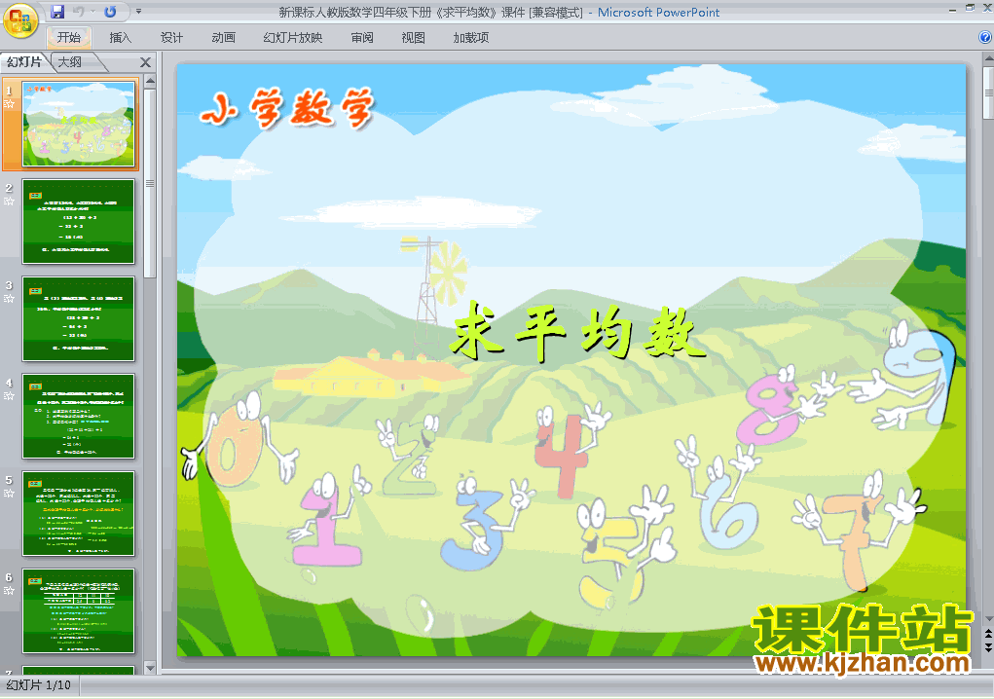Select the 小学数学 heading on slide
The image size is (994, 699).
pos(288,108)
